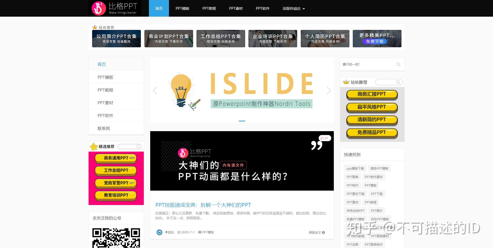
Task: Click the PPT模板 category in the article footer
Action: (x=208, y=232)
